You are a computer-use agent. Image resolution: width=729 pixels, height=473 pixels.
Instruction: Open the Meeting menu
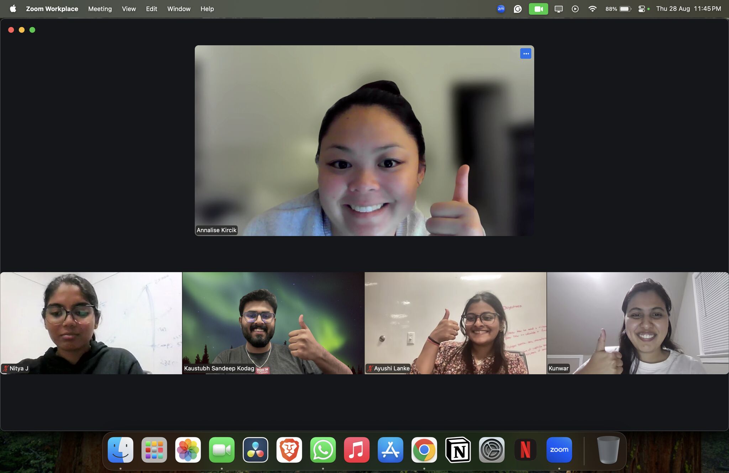100,9
